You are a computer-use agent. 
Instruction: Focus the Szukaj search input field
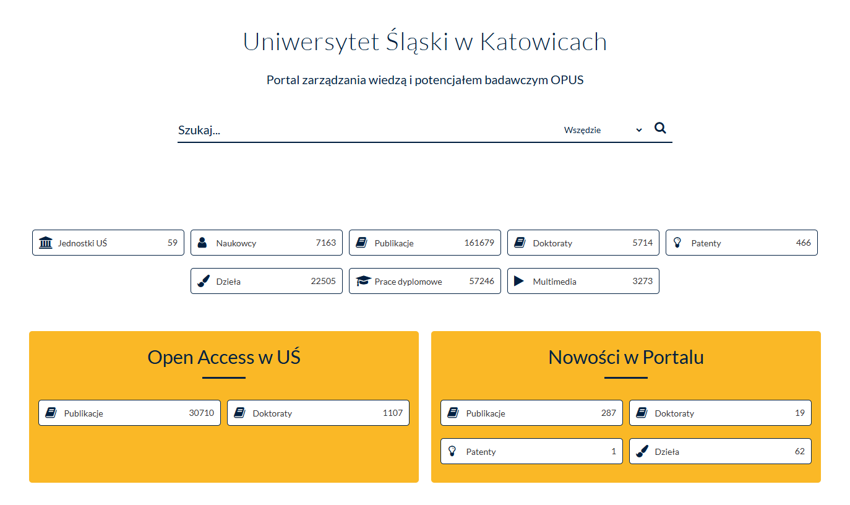pos(365,130)
